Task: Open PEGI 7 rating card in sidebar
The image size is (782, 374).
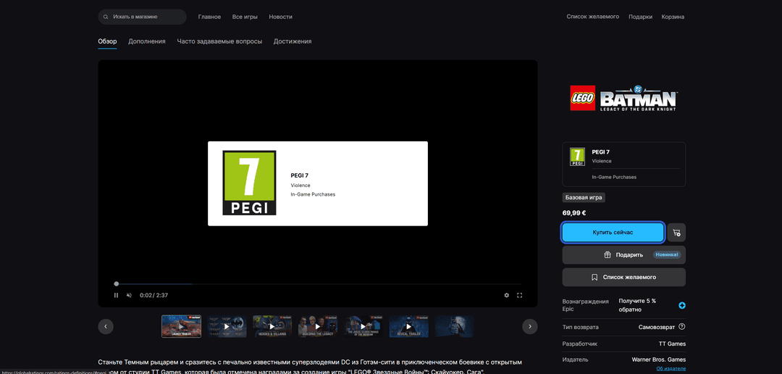Action: click(624, 165)
